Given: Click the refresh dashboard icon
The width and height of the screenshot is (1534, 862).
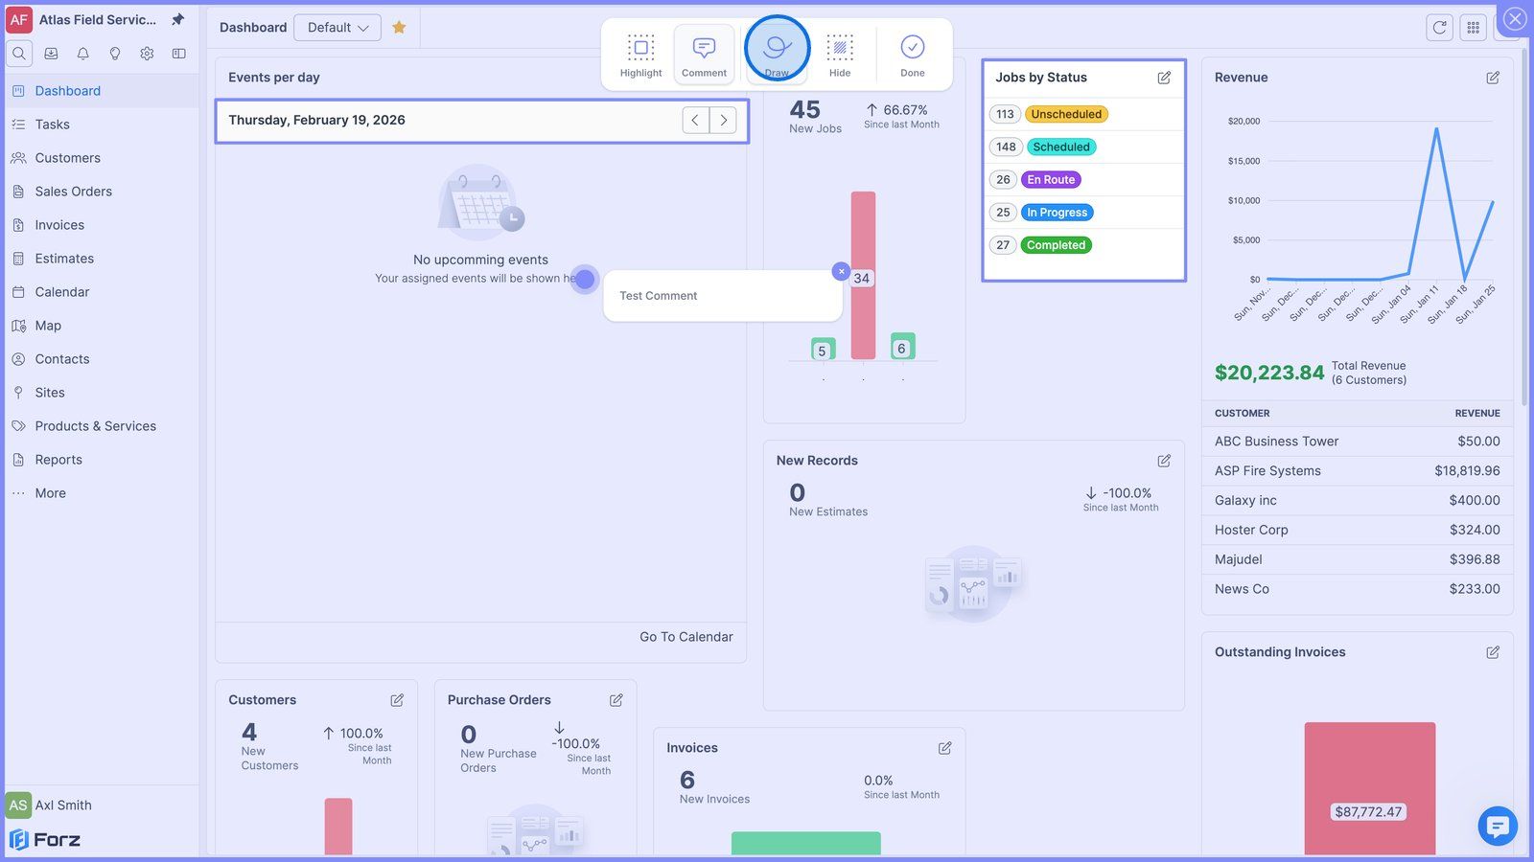Looking at the screenshot, I should (1439, 28).
